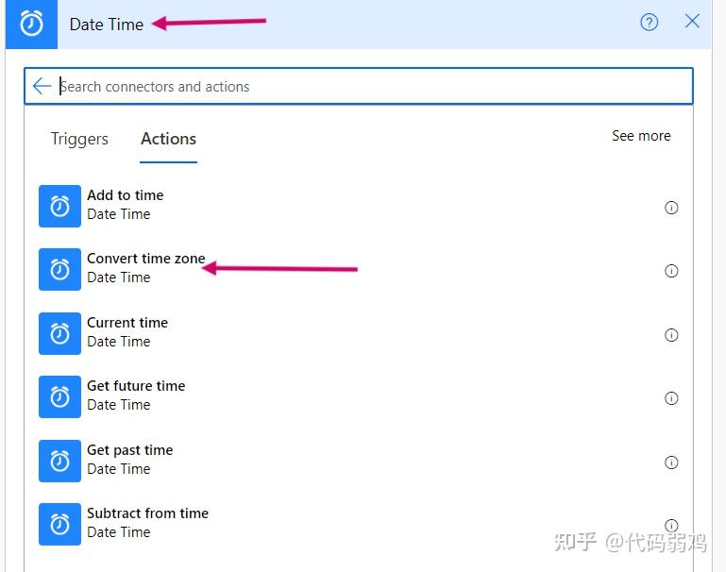Show info for Get future time action
This screenshot has width=726, height=572.
click(671, 398)
